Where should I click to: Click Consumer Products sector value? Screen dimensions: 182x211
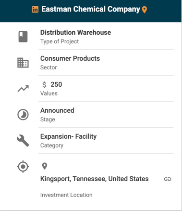tap(70, 58)
